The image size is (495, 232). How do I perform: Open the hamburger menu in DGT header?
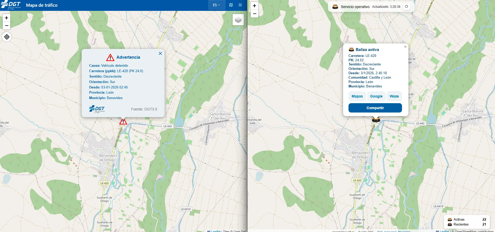pos(240,5)
